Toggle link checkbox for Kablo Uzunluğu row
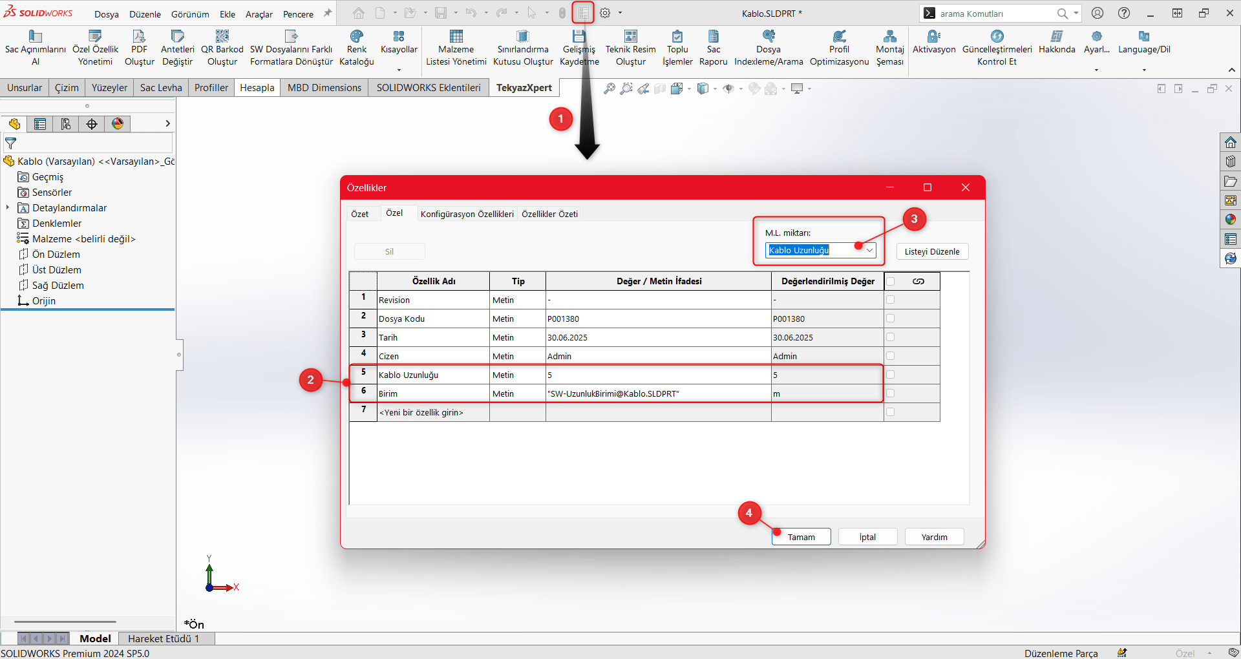Screen dimensions: 1241x659 click(x=891, y=375)
